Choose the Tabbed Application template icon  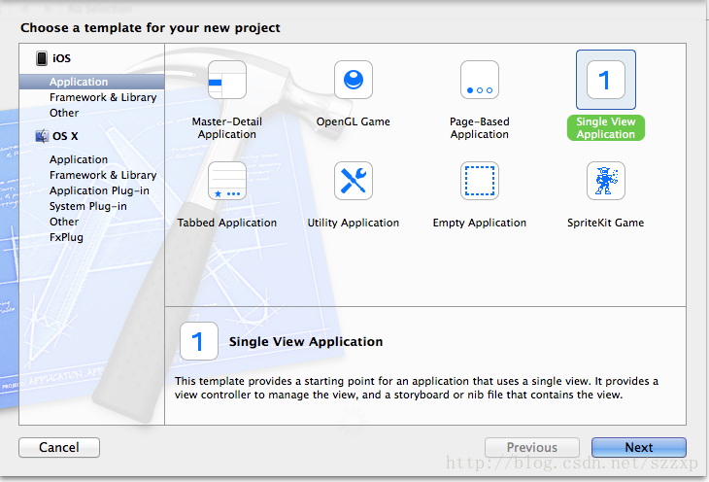click(x=227, y=181)
